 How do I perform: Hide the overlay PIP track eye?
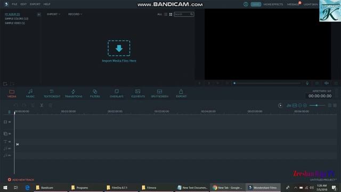click(x=10, y=134)
